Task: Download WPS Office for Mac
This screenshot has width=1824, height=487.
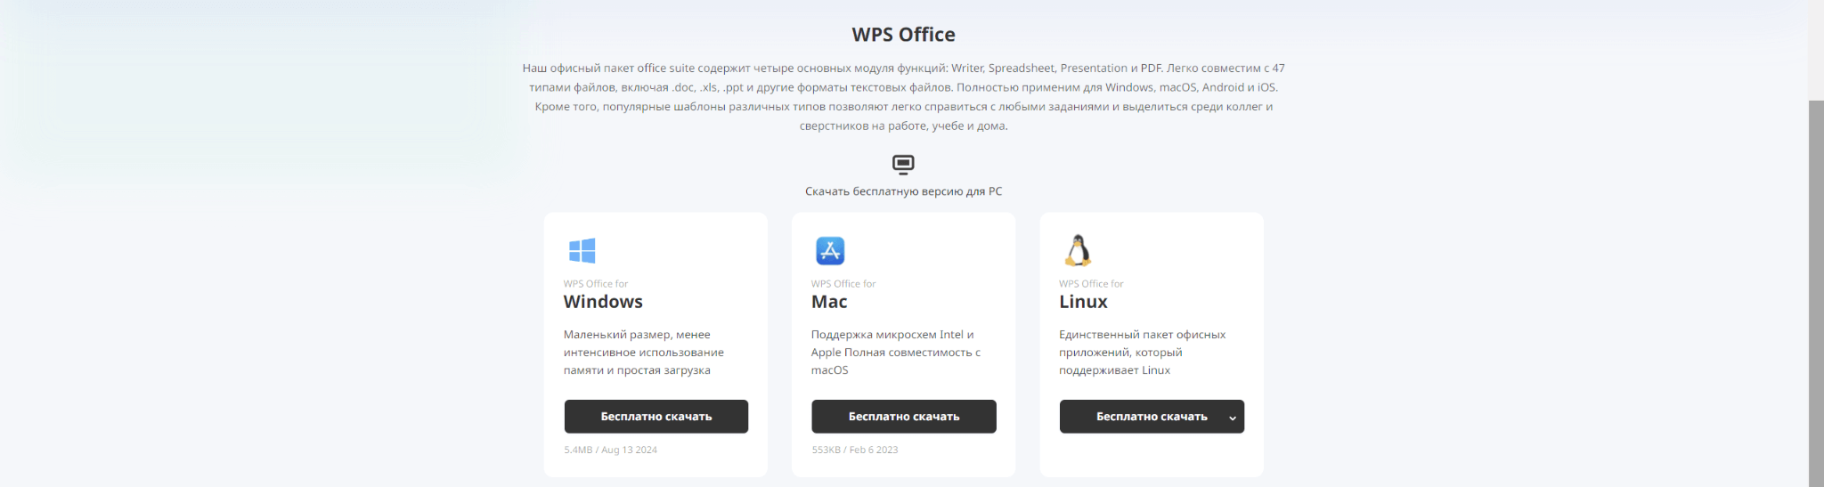Action: 904,417
